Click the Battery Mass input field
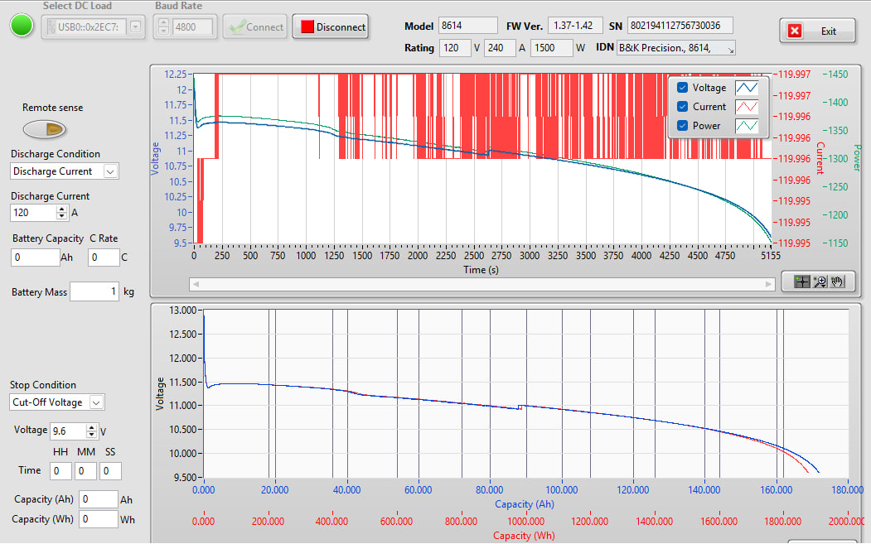 coord(94,291)
